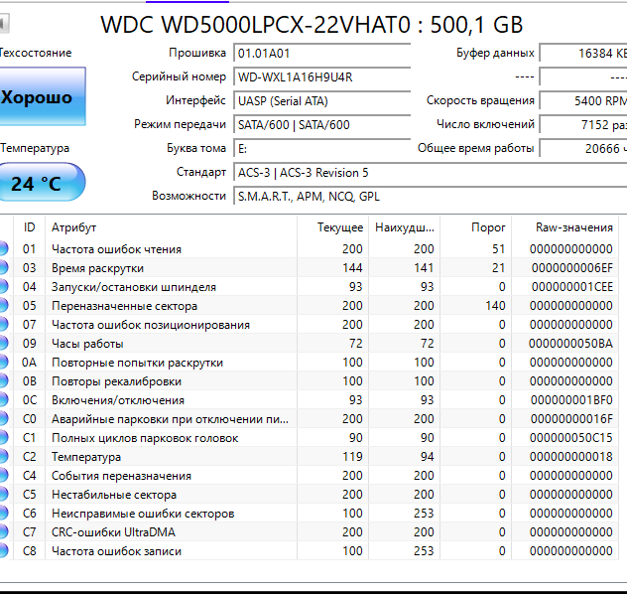Select row C5 Нестабильные сектора
The width and height of the screenshot is (627, 594).
tap(309, 495)
